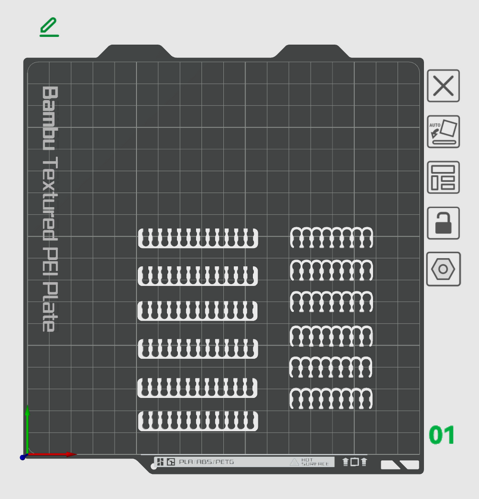Auto orient objects on plate icon
The height and width of the screenshot is (499, 479).
point(443,132)
